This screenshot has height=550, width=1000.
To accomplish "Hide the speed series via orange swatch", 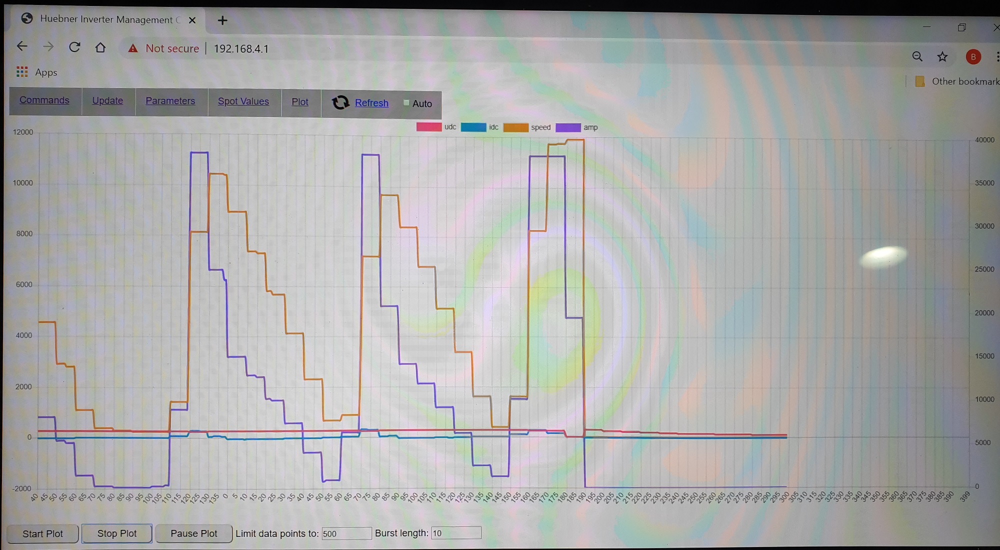I will pyautogui.click(x=515, y=127).
